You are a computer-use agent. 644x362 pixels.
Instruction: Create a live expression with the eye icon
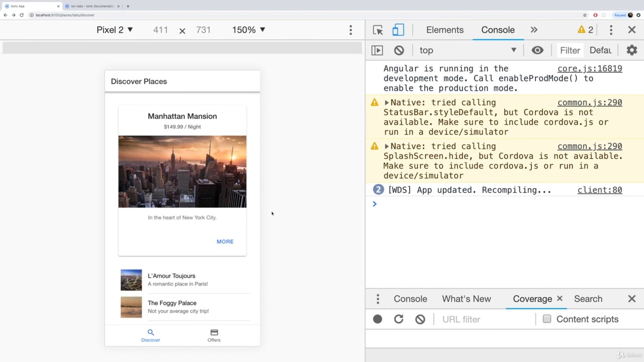(x=537, y=50)
